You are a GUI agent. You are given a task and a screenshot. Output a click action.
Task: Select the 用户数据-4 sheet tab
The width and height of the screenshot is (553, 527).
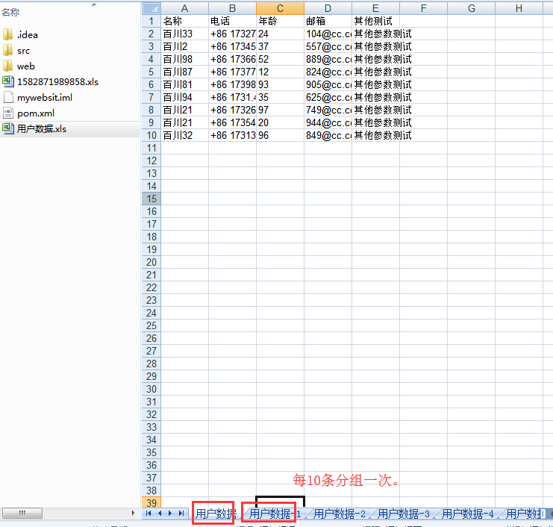coord(467,514)
